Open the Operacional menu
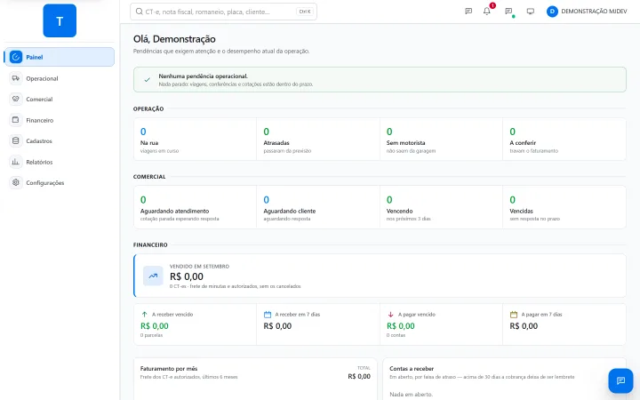 pyautogui.click(x=60, y=78)
